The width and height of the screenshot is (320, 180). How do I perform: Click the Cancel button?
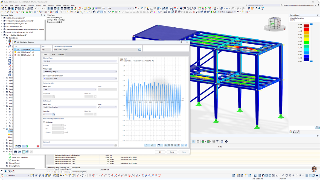tap(172, 152)
